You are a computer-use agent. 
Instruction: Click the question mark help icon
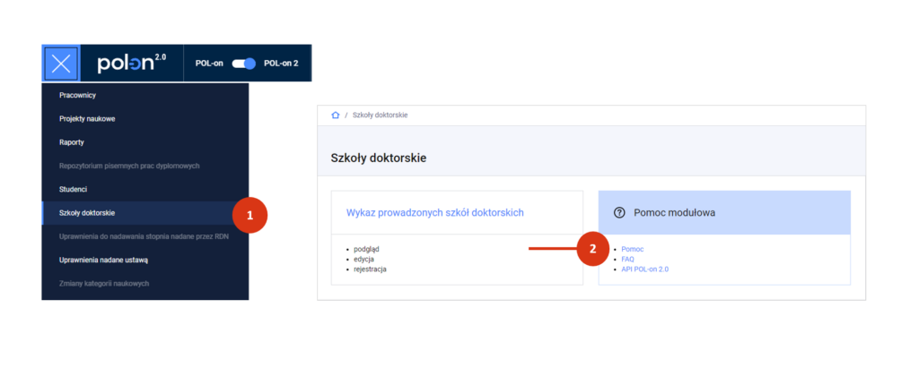click(x=618, y=213)
